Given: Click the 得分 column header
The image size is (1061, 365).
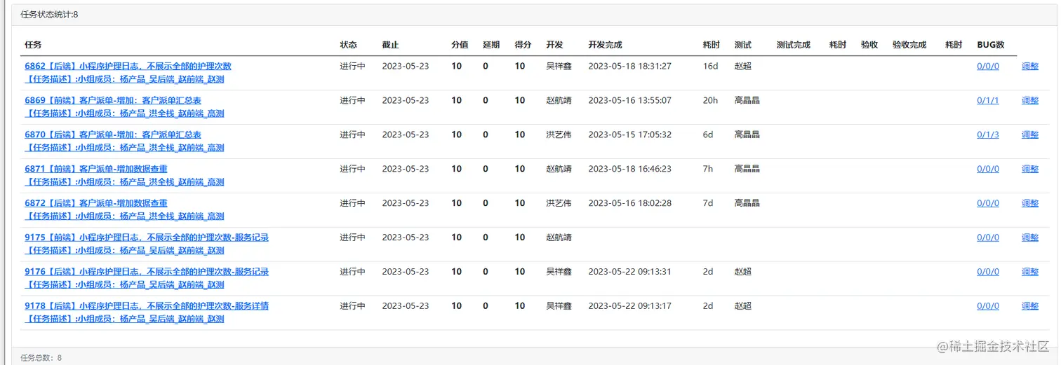Looking at the screenshot, I should (x=523, y=45).
